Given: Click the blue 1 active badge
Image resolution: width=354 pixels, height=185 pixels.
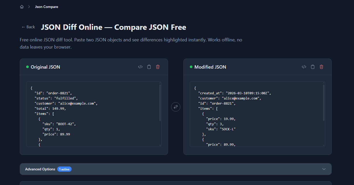Looking at the screenshot, I should [64, 169].
